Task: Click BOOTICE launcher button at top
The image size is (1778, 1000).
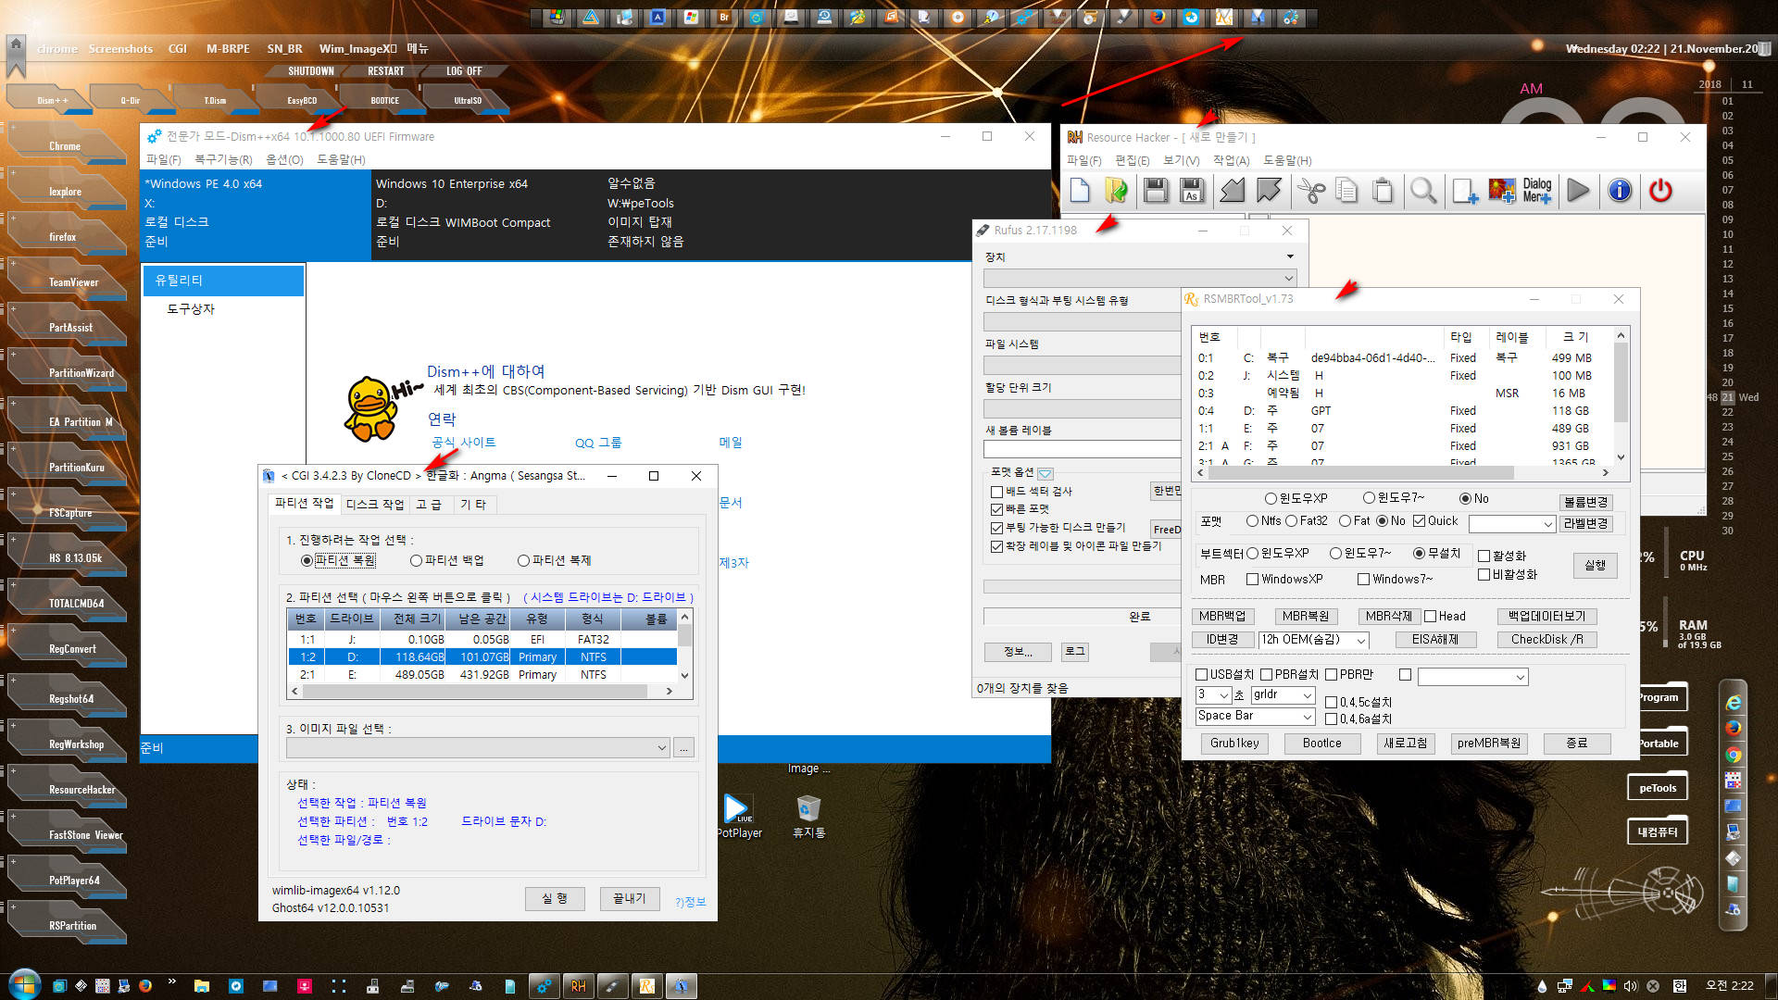Action: 384,100
